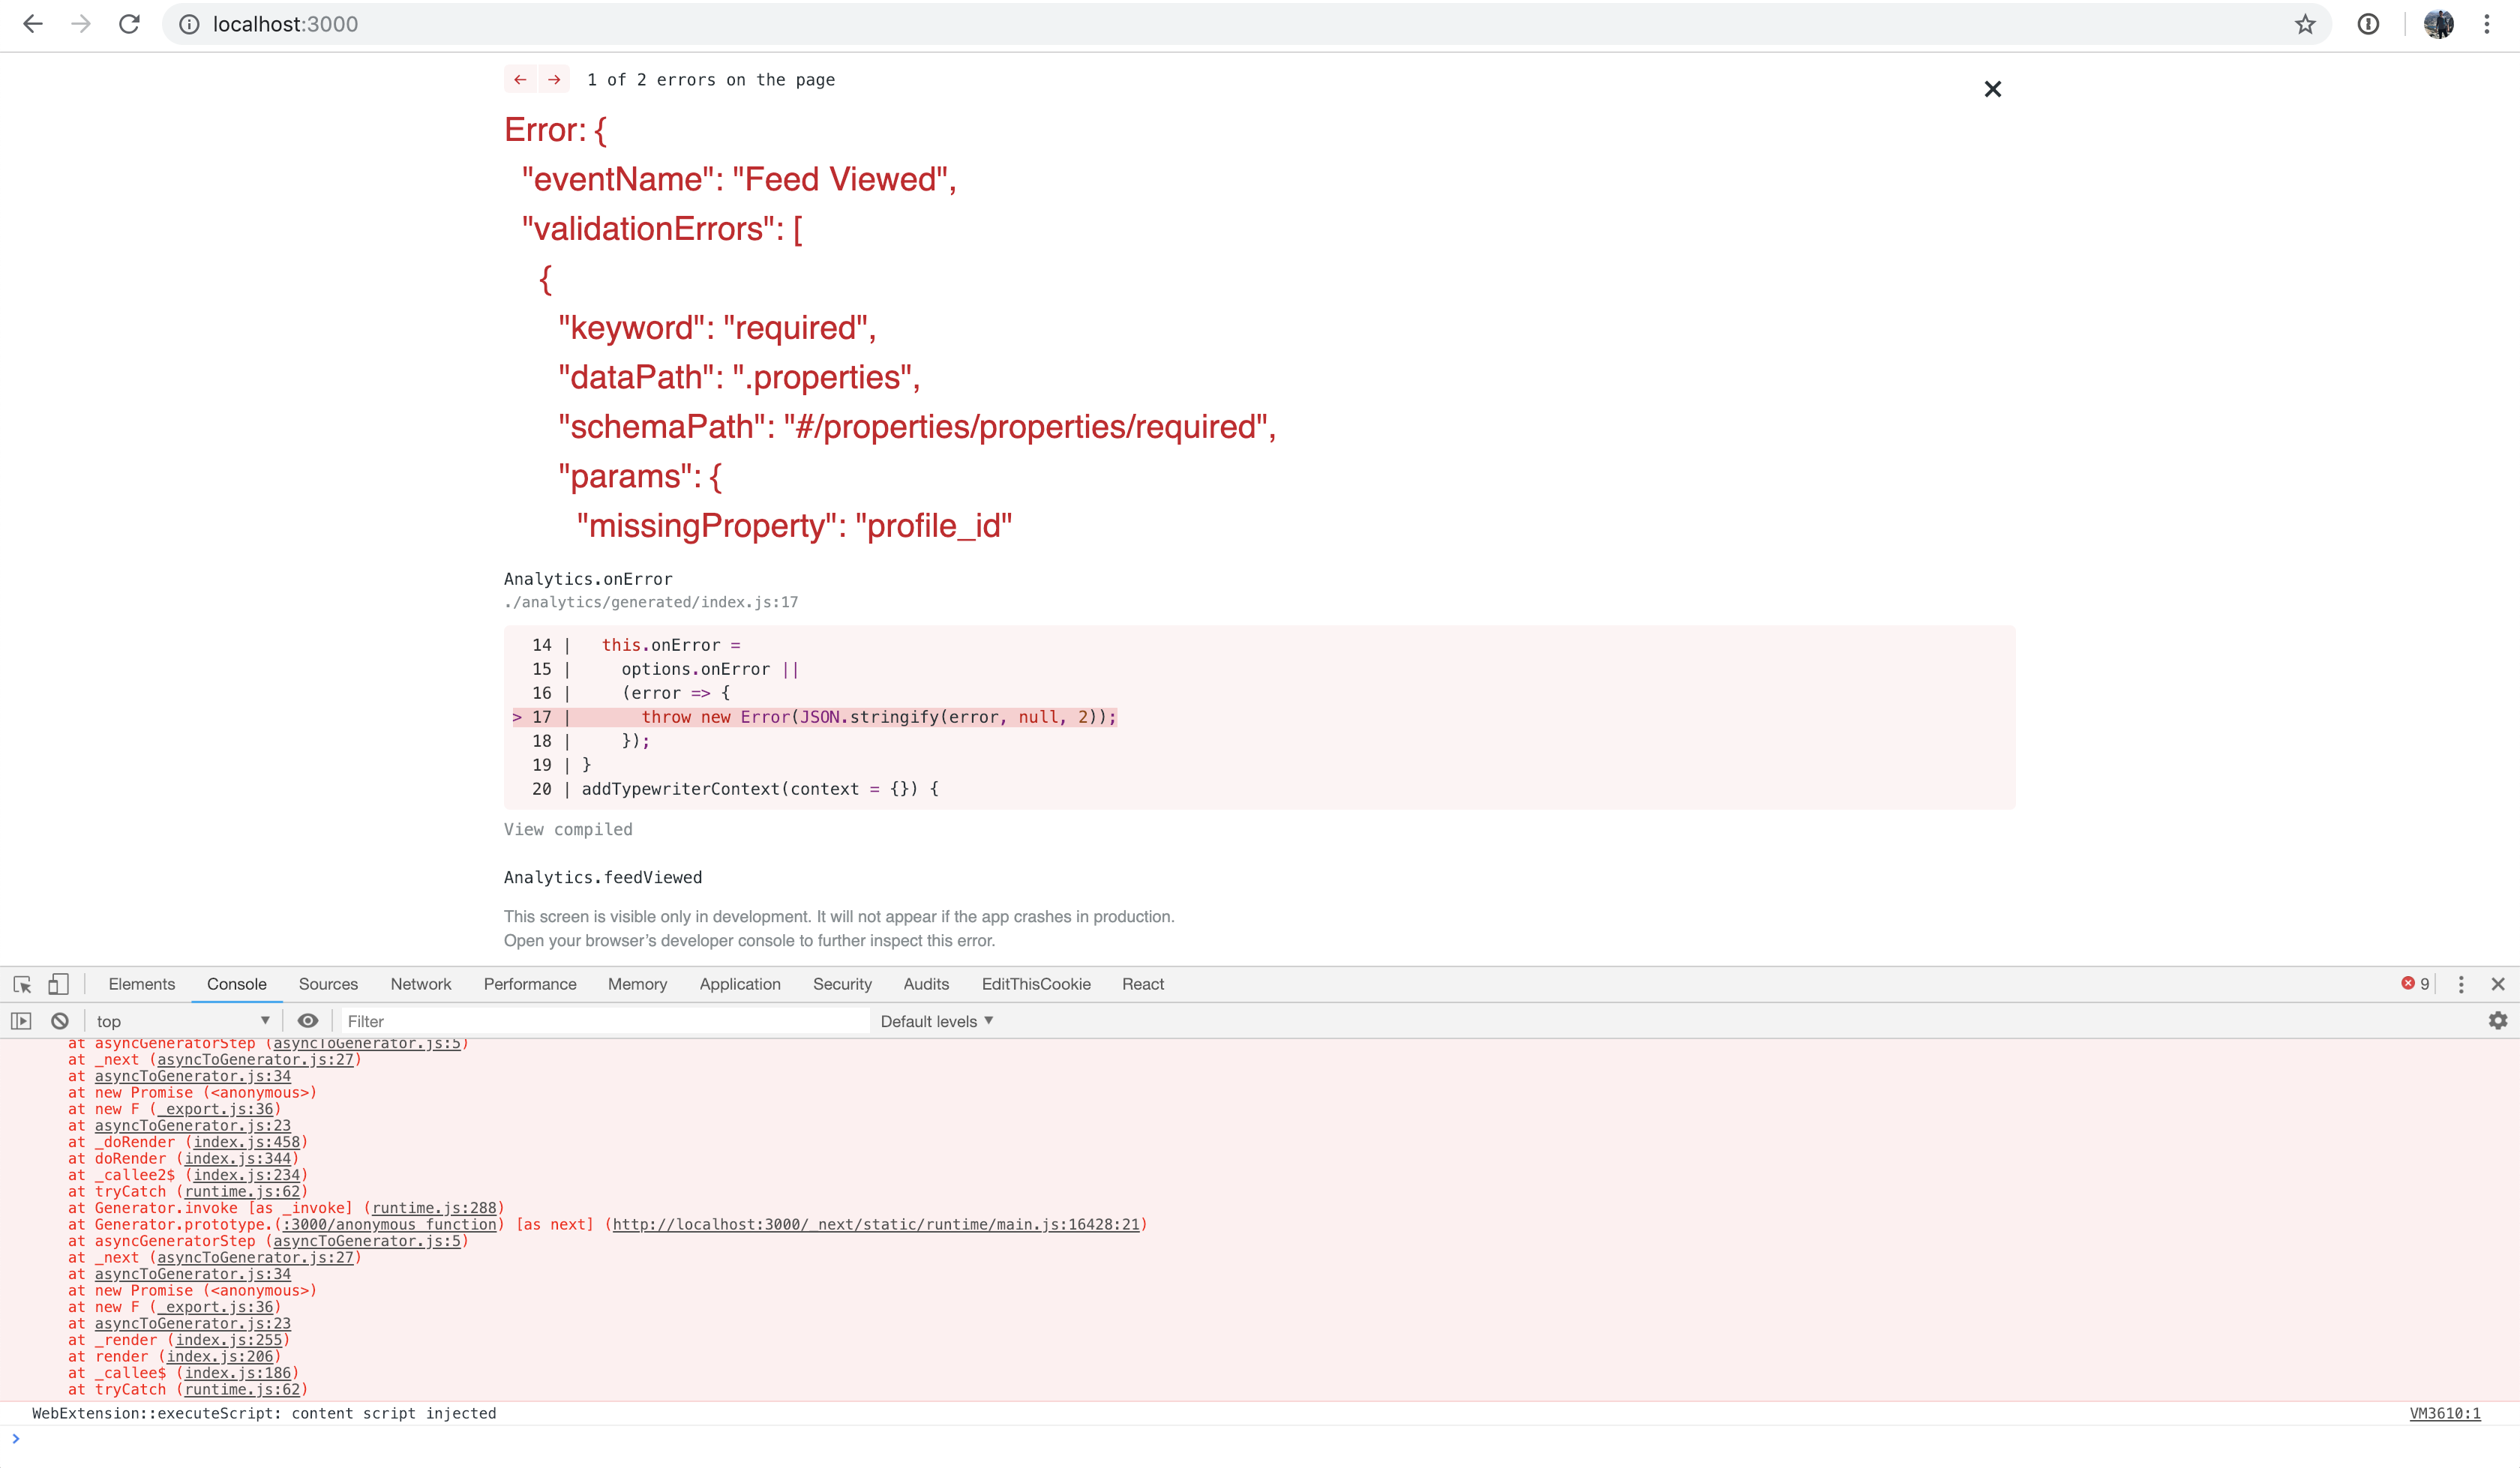Screen dimensions: 2520x1468
Task: Open the :3000/anonymous function link
Action: (390, 1224)
